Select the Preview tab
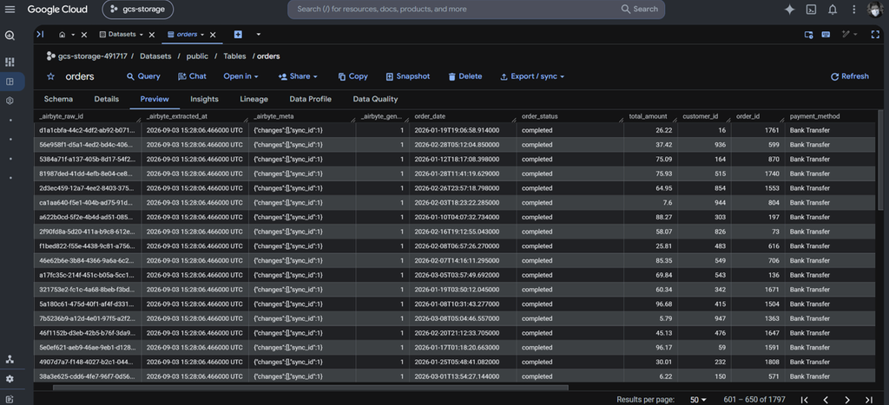Screen dimensions: 889x405 click(155, 99)
